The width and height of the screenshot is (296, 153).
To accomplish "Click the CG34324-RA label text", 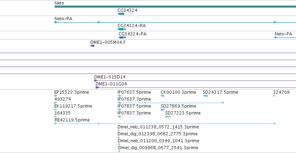I will coord(131,26).
